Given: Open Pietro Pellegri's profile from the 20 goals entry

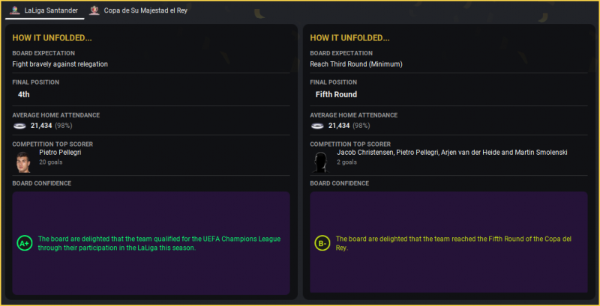Looking at the screenshot, I should (x=60, y=152).
